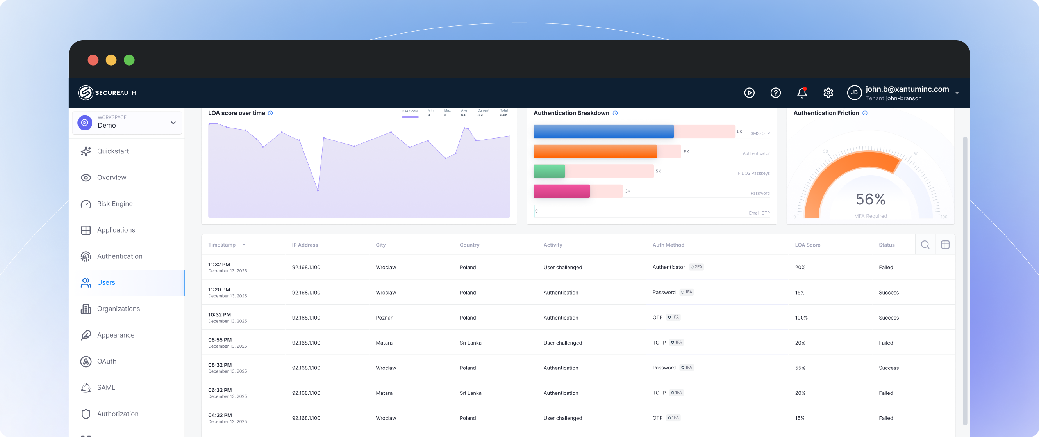This screenshot has height=437, width=1039.
Task: Select the Risk Engine gauge icon
Action: pyautogui.click(x=86, y=204)
